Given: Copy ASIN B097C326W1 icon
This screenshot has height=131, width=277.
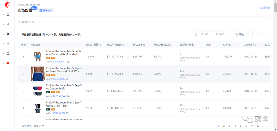Looking at the screenshot, I should click(68, 62).
